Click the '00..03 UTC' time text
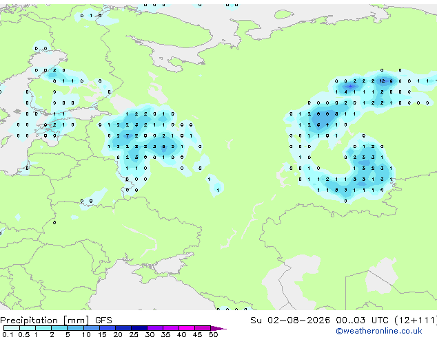Screen dimensions: 437x337 point(362,320)
